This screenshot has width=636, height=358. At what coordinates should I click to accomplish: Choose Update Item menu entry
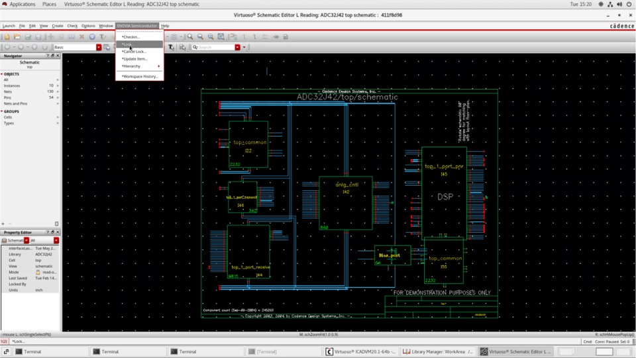click(x=140, y=59)
